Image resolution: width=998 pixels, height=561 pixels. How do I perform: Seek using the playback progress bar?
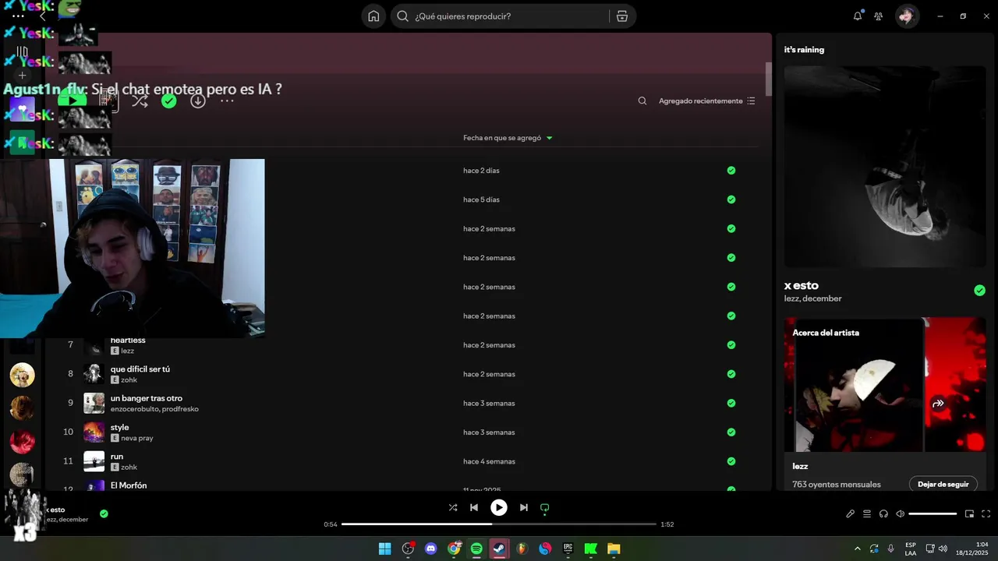499,524
